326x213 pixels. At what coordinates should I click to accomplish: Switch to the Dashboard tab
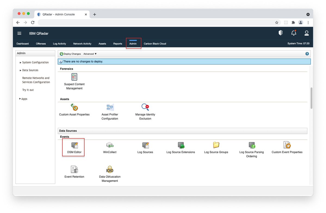coord(23,44)
